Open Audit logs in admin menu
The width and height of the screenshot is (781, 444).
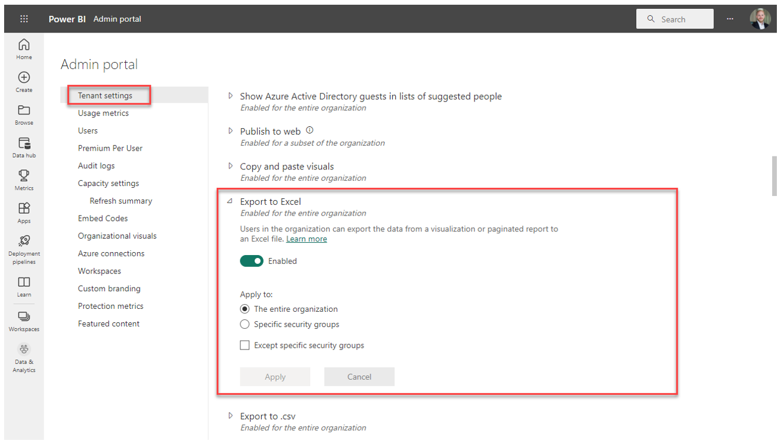pos(96,166)
